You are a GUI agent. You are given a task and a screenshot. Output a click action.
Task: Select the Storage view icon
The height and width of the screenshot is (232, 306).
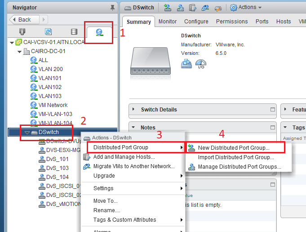point(74,32)
